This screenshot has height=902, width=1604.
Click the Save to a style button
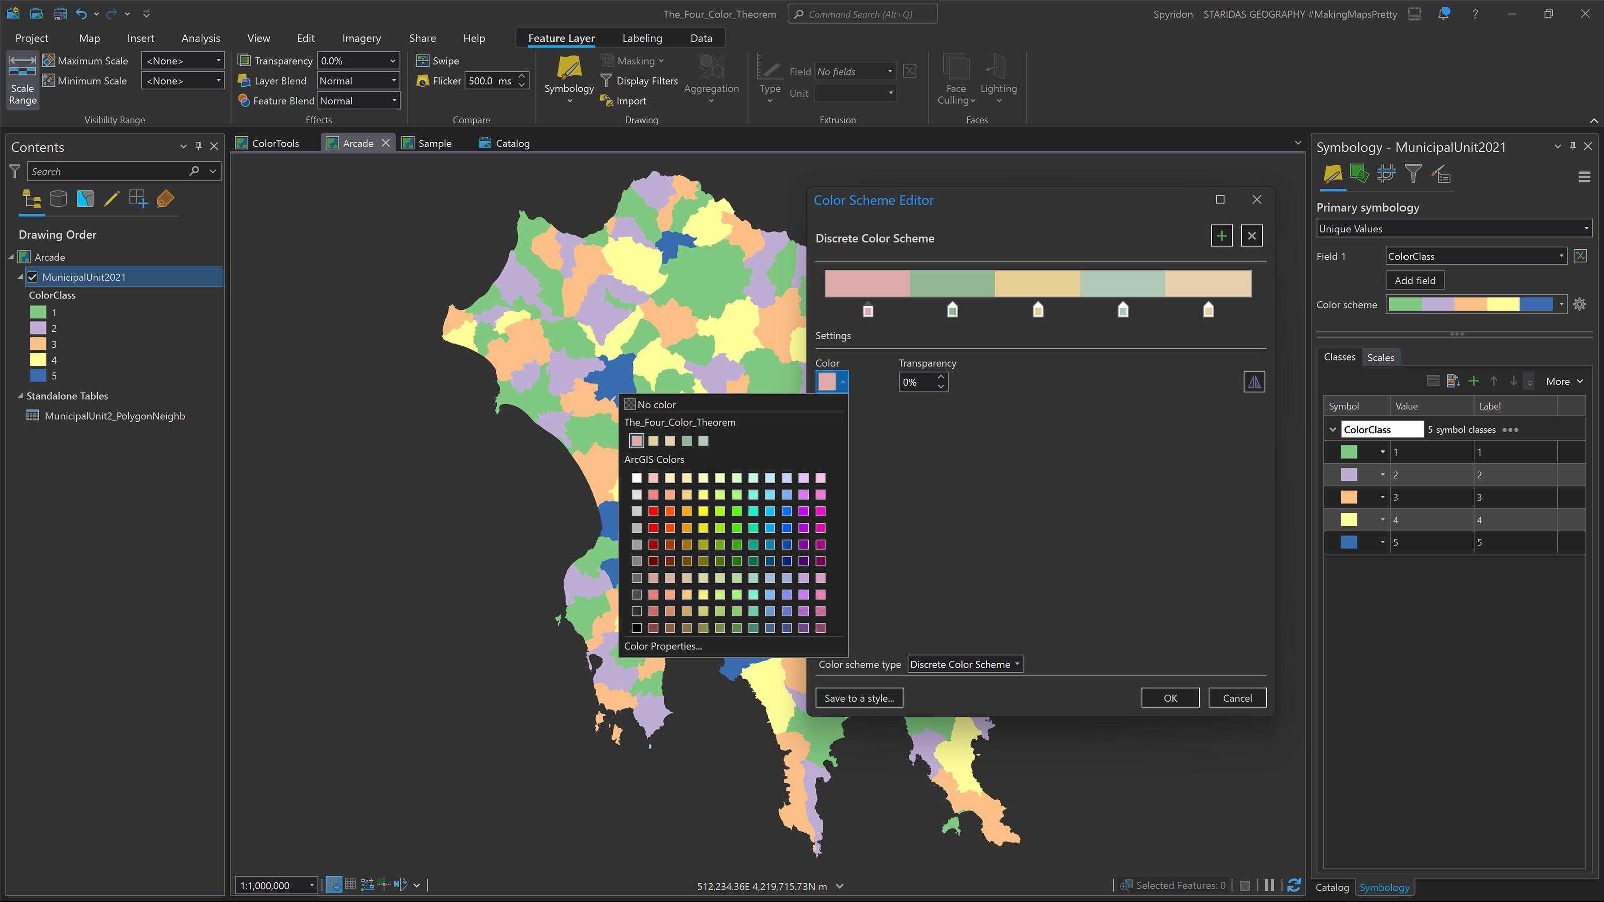tap(859, 697)
